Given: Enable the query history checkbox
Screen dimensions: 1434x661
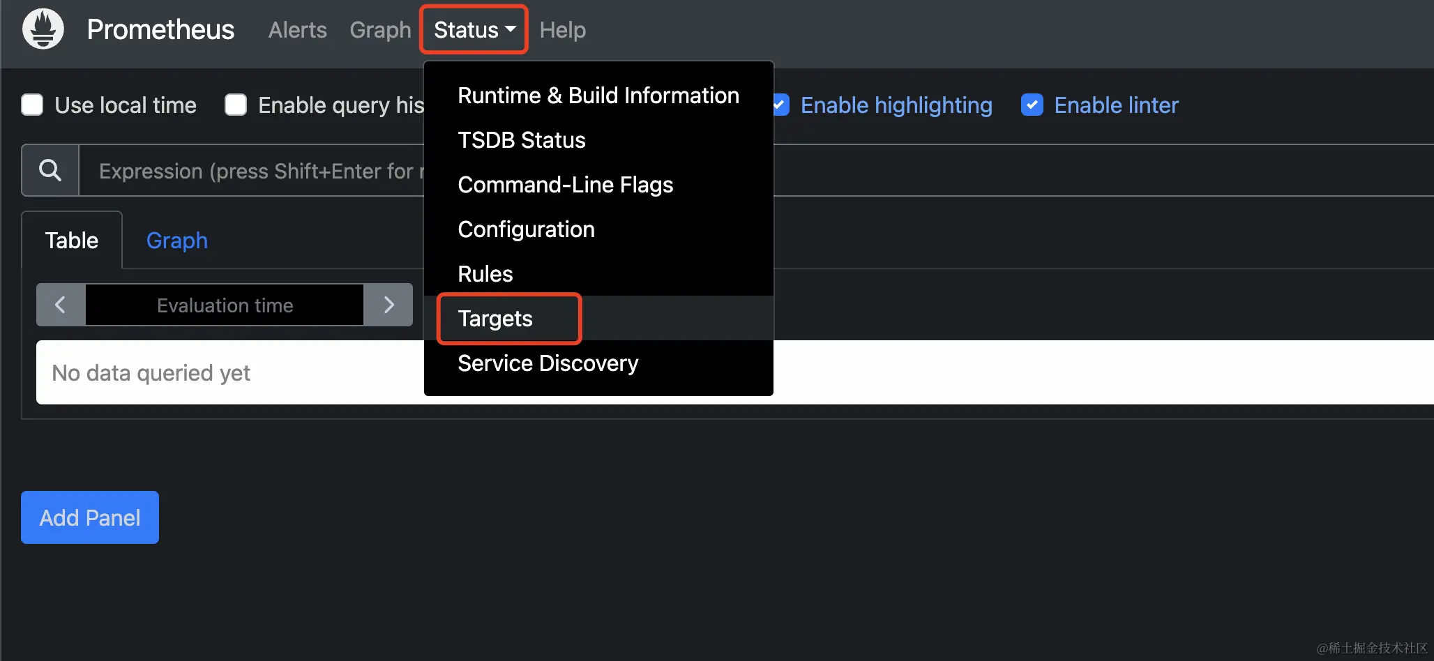Looking at the screenshot, I should pos(236,105).
